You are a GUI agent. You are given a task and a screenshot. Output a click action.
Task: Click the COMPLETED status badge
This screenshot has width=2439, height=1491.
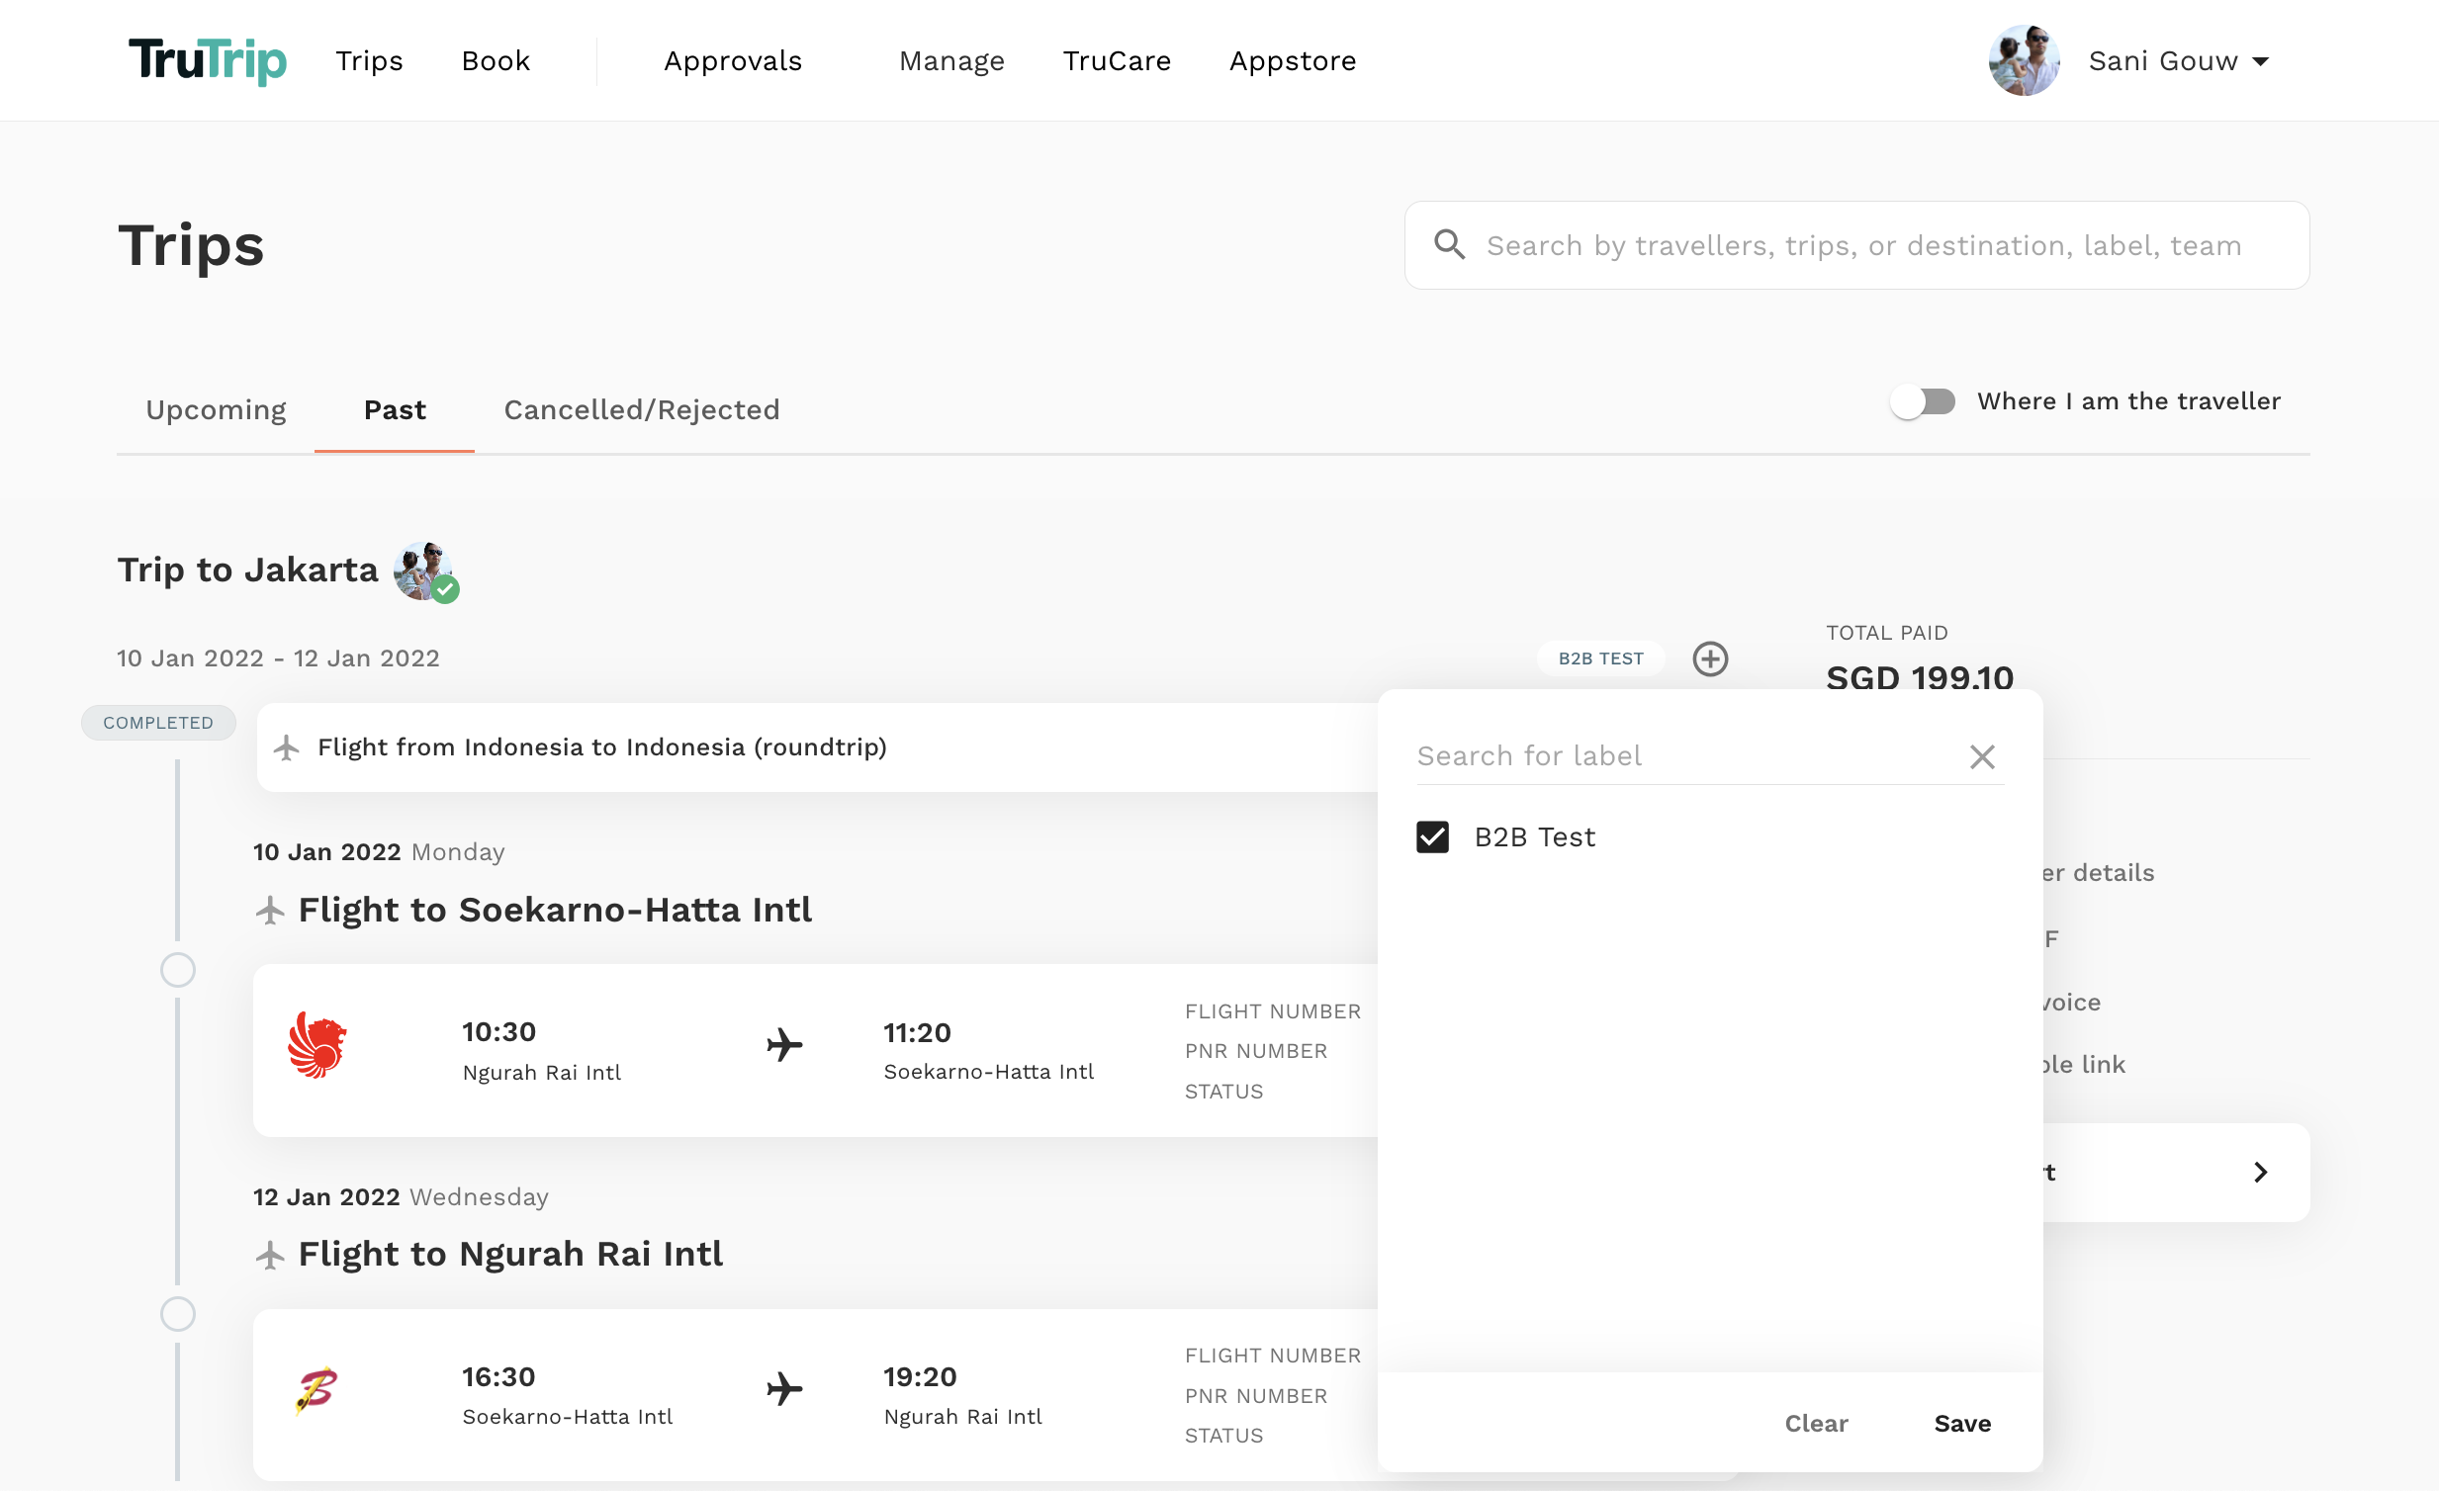click(x=158, y=723)
